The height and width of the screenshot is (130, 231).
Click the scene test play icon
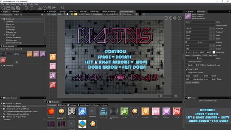coord(179,18)
